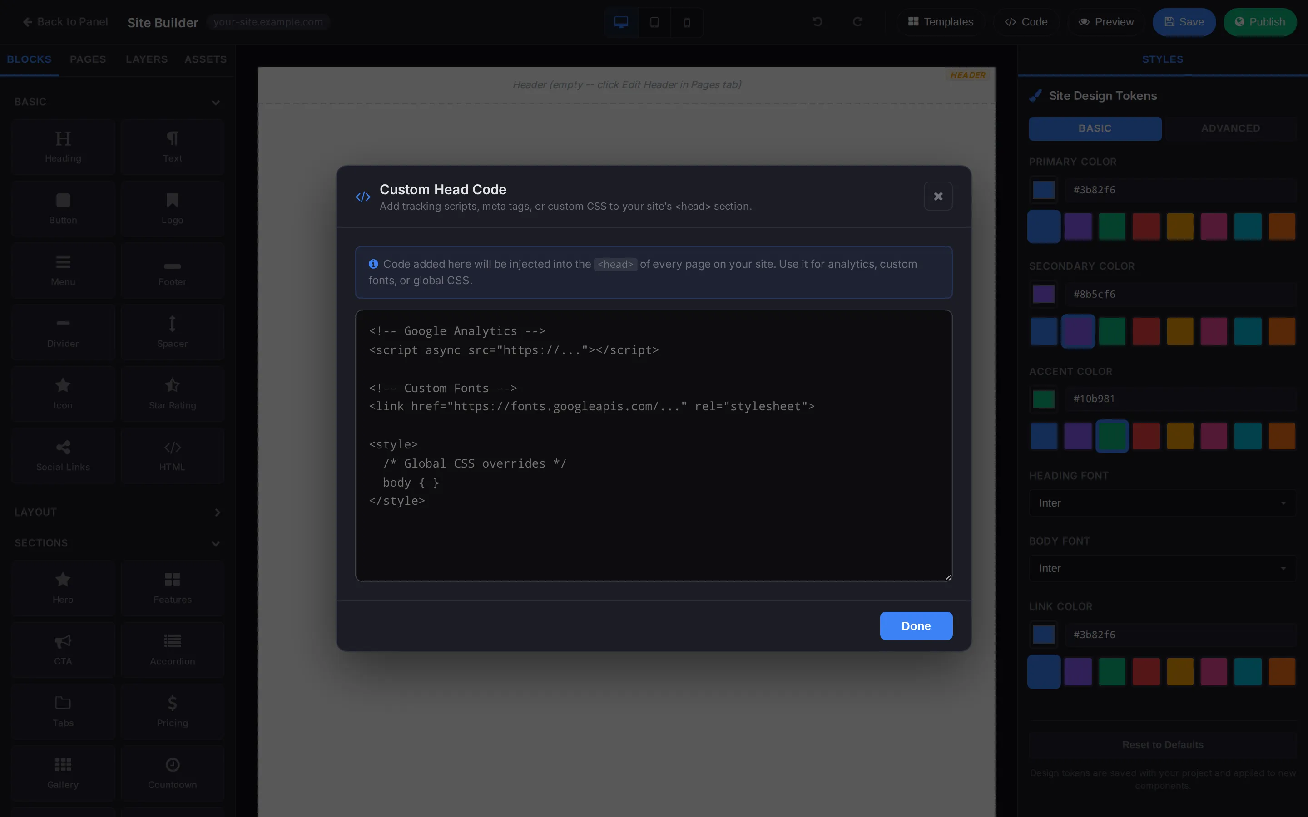Pick red swatch under Primary Color
Image resolution: width=1308 pixels, height=817 pixels.
point(1146,226)
